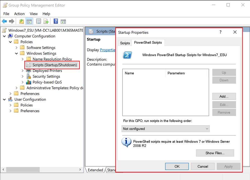The height and width of the screenshot is (180, 250).
Task: Close the Startup Properties dialog
Action: click(235, 32)
